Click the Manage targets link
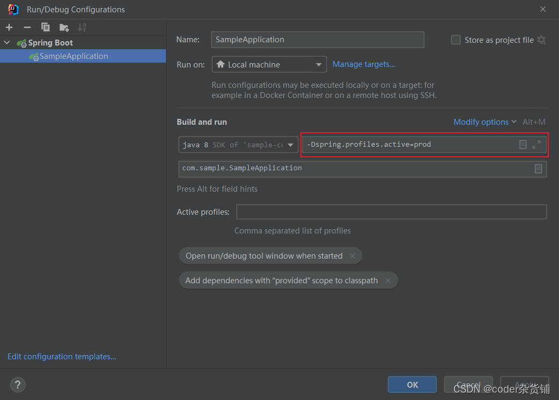The image size is (559, 400). (364, 64)
